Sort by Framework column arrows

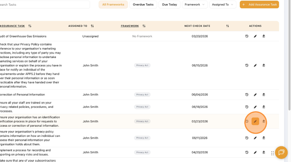144,26
